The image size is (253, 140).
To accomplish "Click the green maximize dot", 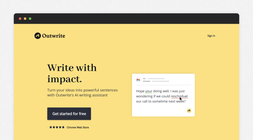I will pos(30,19).
